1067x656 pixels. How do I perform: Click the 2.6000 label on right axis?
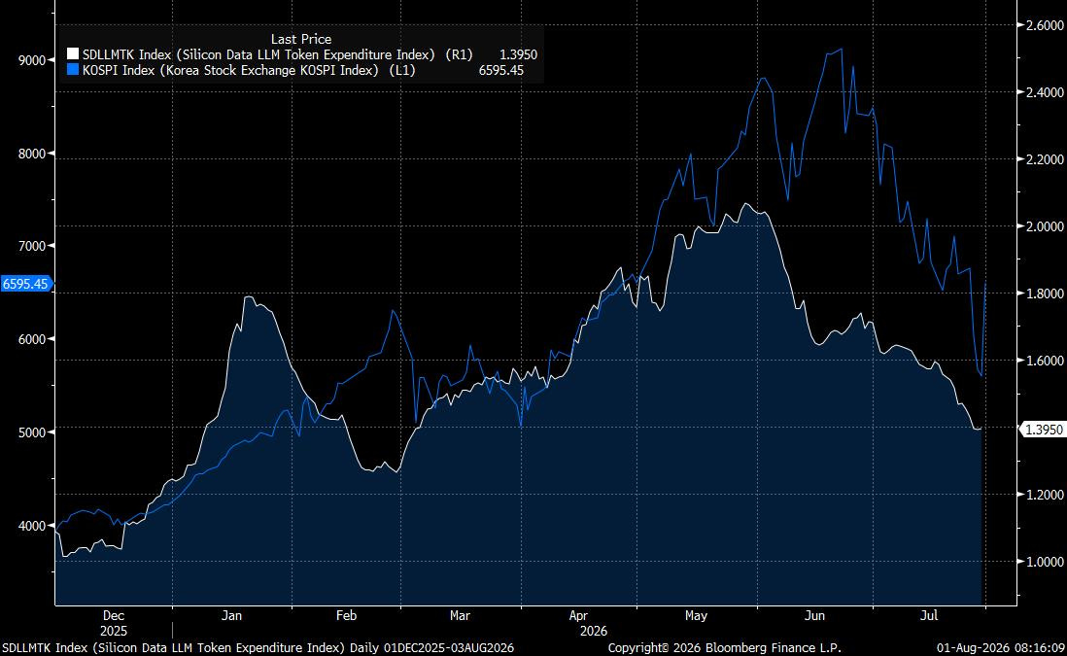coord(1044,25)
